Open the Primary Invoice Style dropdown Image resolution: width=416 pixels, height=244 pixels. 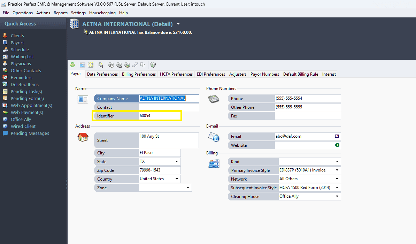click(337, 170)
